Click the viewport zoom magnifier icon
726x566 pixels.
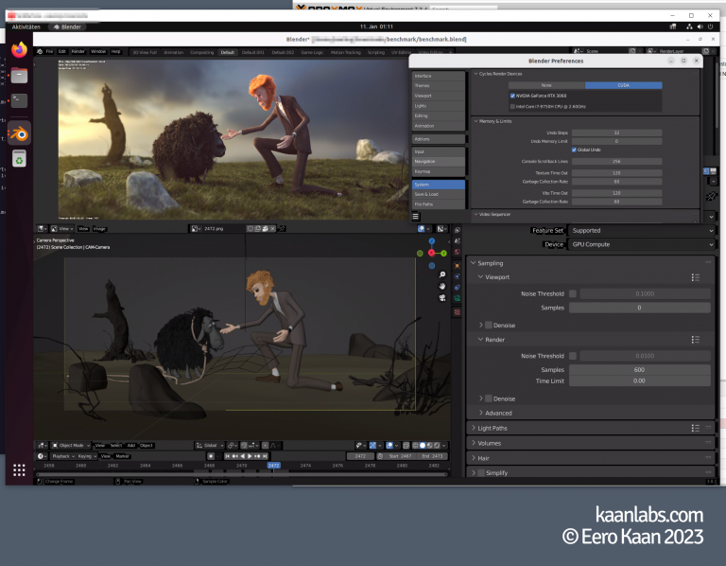coord(441,274)
